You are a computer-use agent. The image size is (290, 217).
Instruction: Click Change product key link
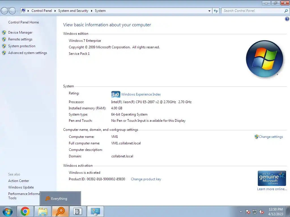coord(146,179)
